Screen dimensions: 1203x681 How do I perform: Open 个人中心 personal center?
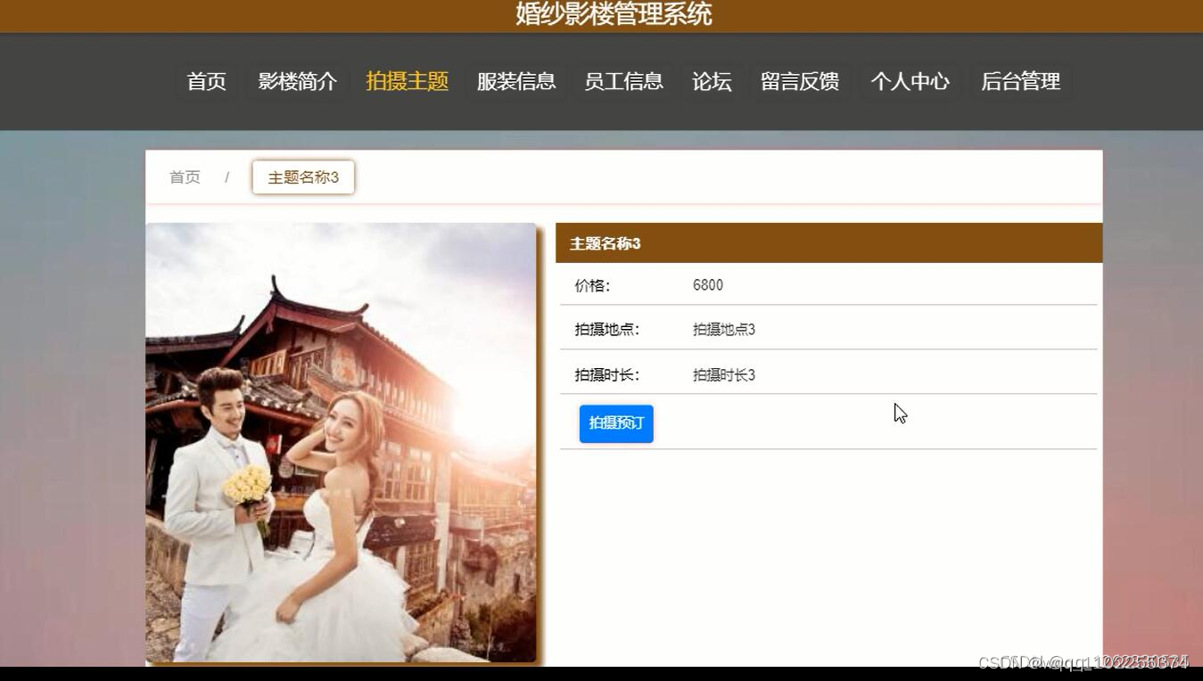point(909,81)
